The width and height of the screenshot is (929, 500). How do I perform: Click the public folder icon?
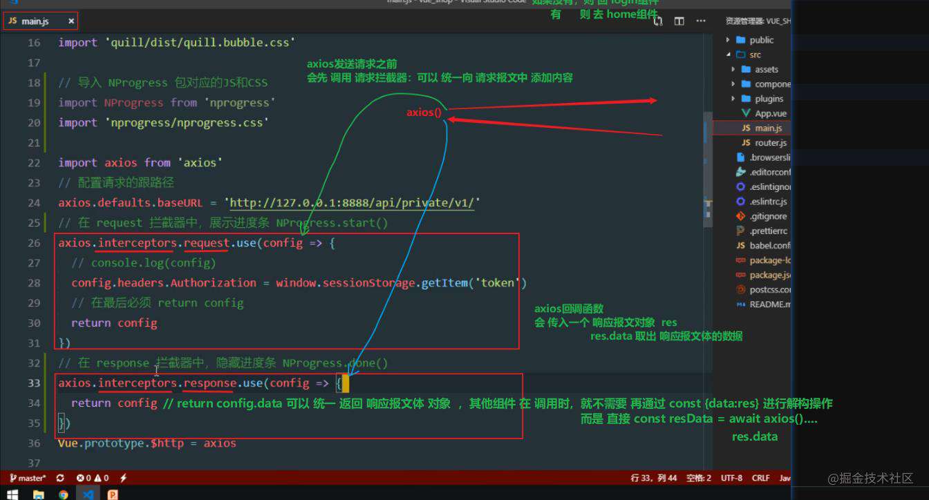click(x=741, y=40)
